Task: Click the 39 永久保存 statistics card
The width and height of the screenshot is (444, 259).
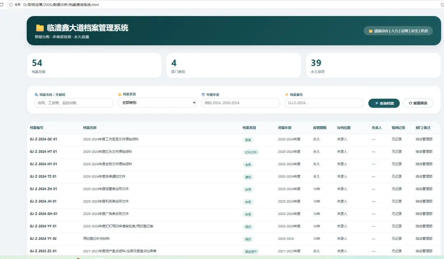Action: tap(373, 65)
